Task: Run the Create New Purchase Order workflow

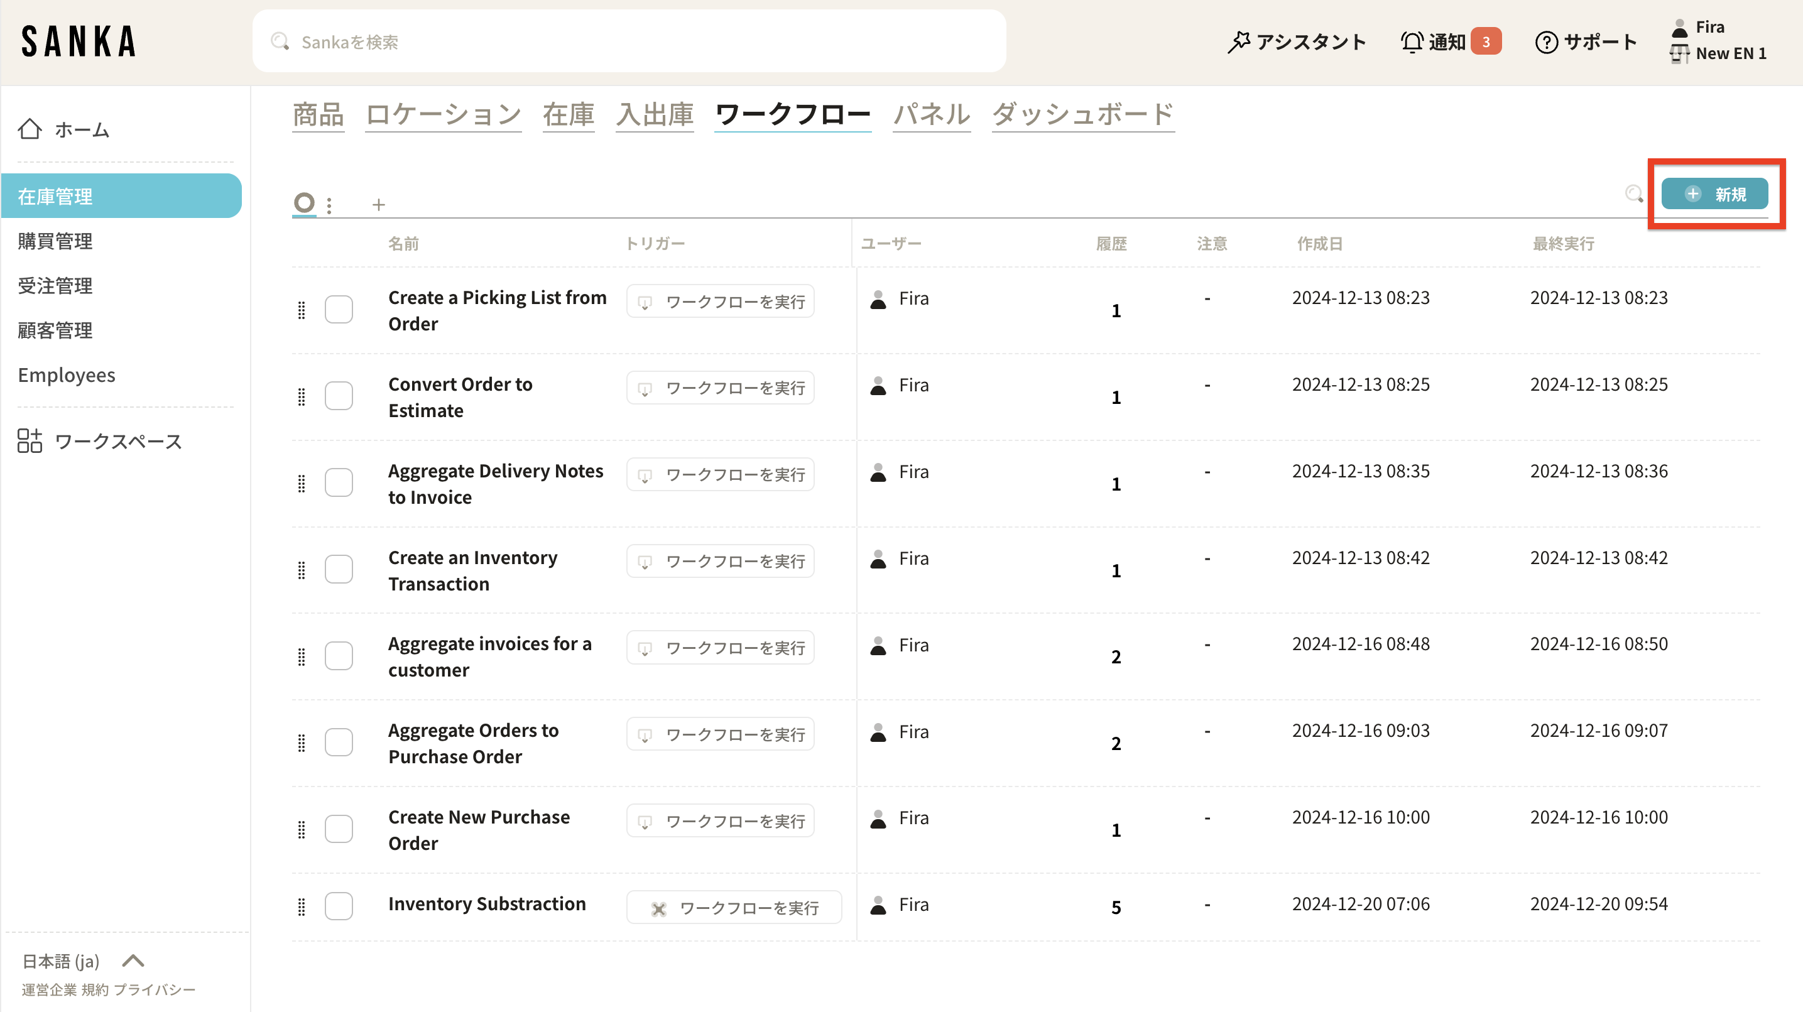Action: point(720,821)
